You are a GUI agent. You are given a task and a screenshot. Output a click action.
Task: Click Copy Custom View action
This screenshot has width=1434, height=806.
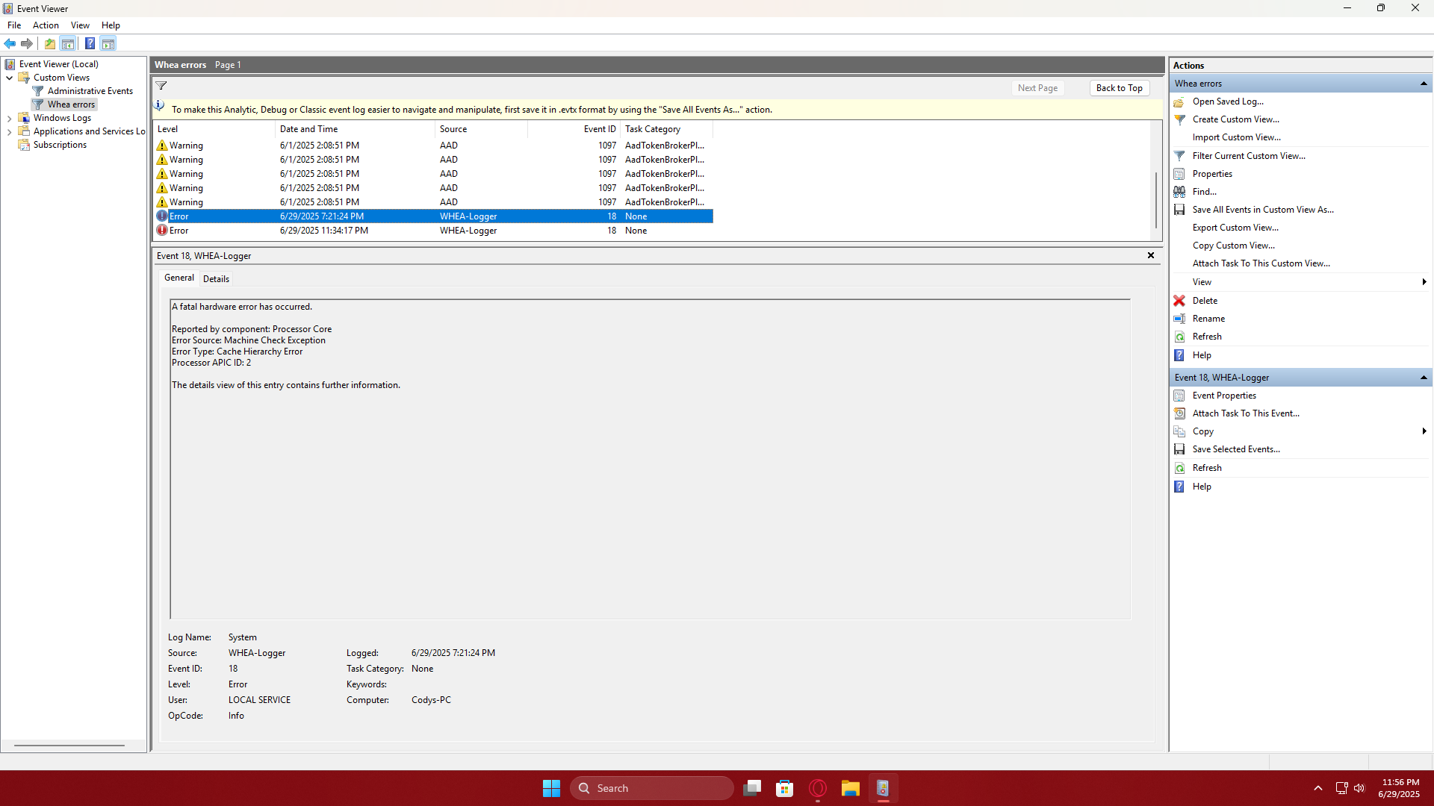(x=1234, y=246)
